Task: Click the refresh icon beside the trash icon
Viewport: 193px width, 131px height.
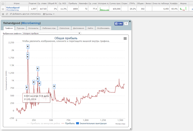Action: (7, 14)
